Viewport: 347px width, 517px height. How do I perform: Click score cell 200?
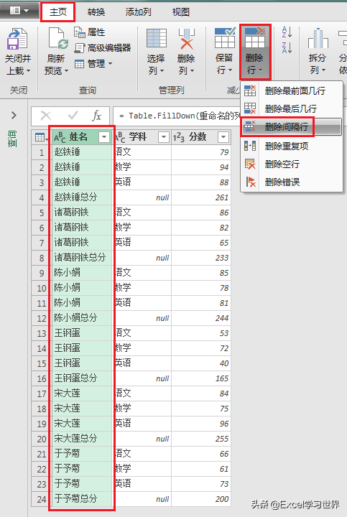click(201, 499)
